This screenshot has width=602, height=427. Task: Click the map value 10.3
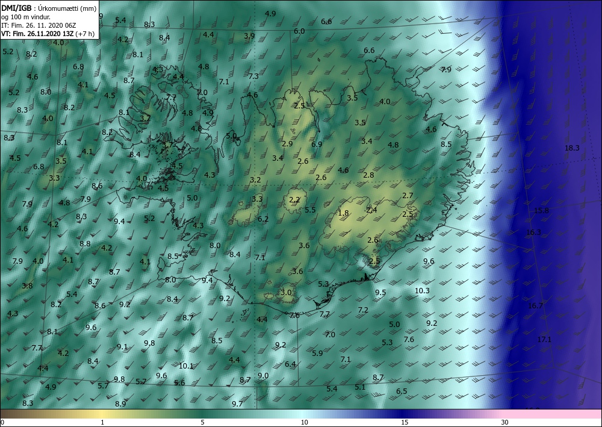click(422, 291)
